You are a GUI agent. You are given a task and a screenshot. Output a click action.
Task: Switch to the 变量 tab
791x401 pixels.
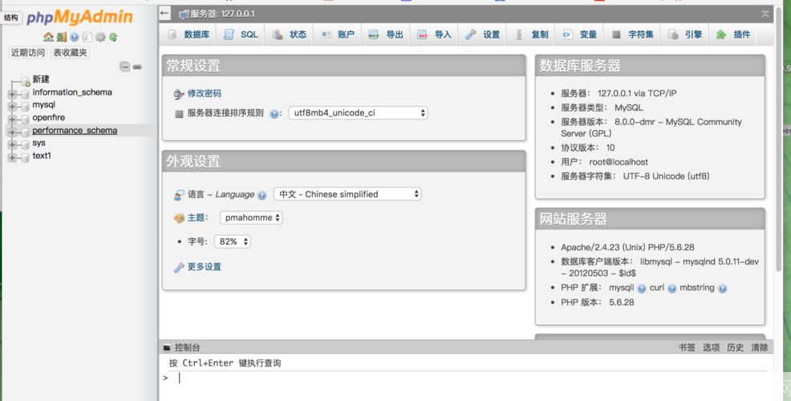coord(580,34)
